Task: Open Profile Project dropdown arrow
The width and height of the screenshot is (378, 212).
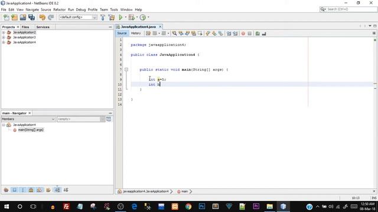Action: (x=148, y=17)
